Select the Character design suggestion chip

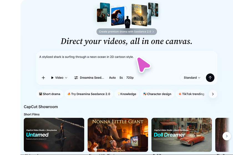point(157,94)
